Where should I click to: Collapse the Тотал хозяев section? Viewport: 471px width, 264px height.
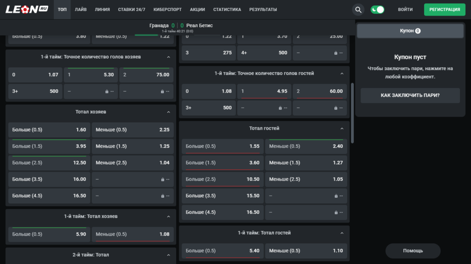[x=168, y=112]
